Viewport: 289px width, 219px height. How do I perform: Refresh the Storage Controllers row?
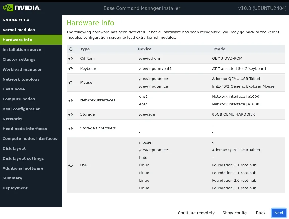point(71,129)
